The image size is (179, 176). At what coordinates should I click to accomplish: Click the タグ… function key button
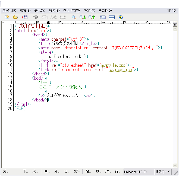pyautogui.click(x=98, y=171)
